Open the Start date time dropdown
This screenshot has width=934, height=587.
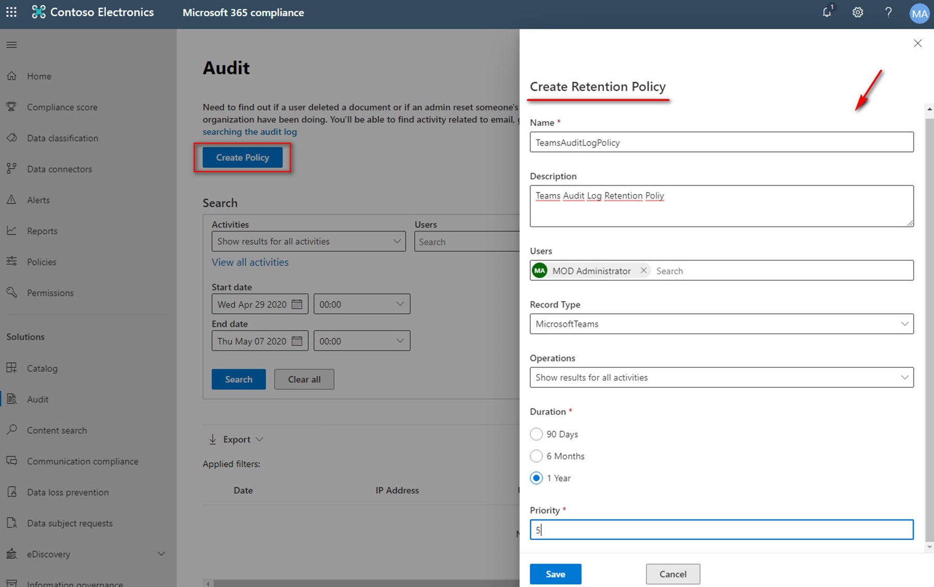(361, 304)
